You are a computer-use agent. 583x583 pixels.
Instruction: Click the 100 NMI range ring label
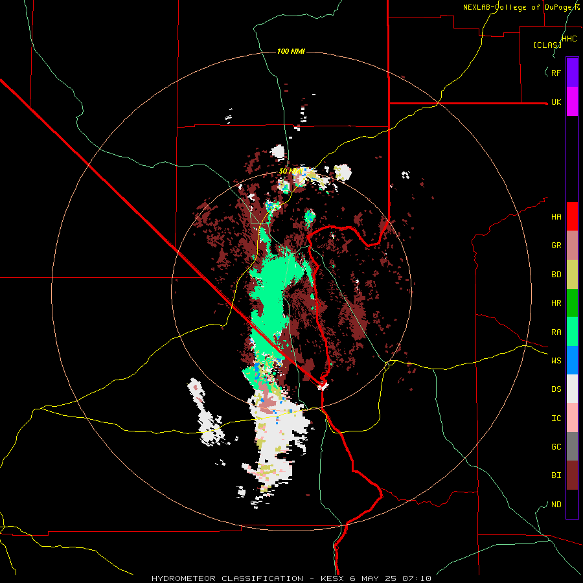pos(291,51)
